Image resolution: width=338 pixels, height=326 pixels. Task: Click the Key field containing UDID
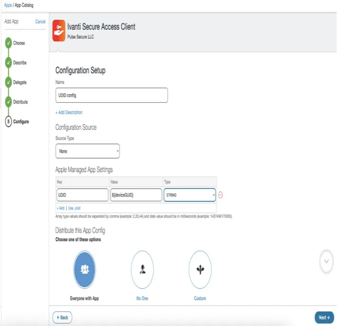[x=82, y=195]
